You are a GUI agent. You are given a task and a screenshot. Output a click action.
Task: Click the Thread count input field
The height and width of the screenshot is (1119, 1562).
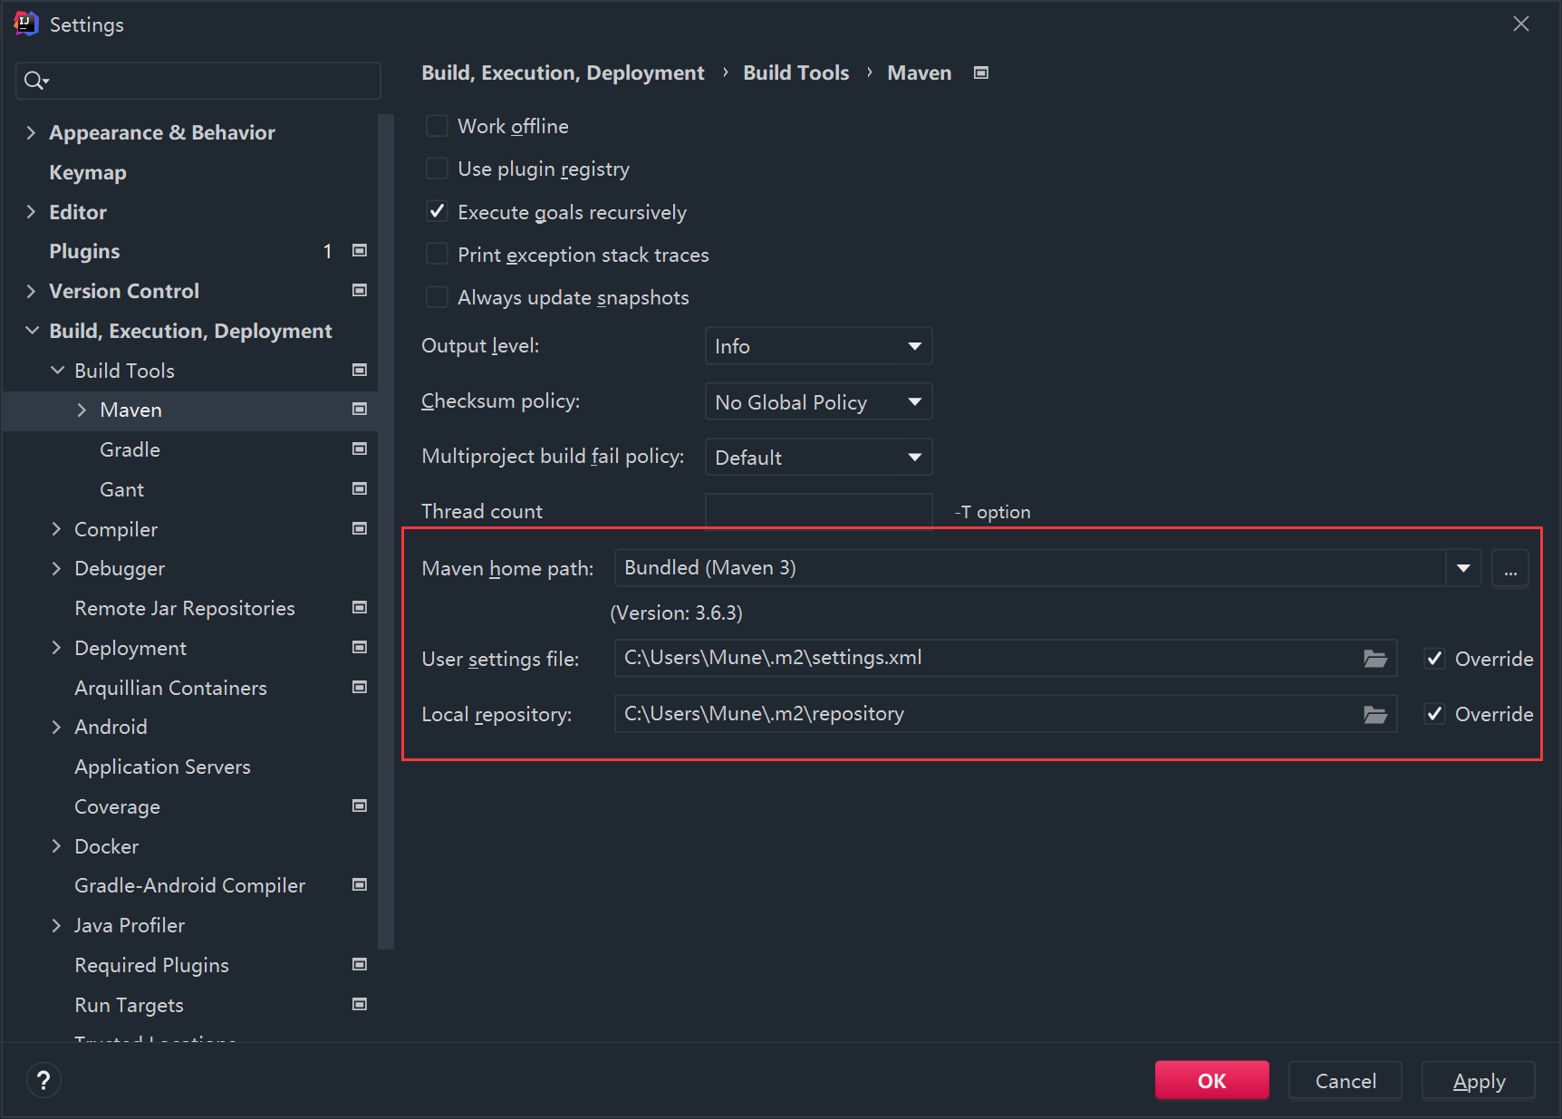818,511
